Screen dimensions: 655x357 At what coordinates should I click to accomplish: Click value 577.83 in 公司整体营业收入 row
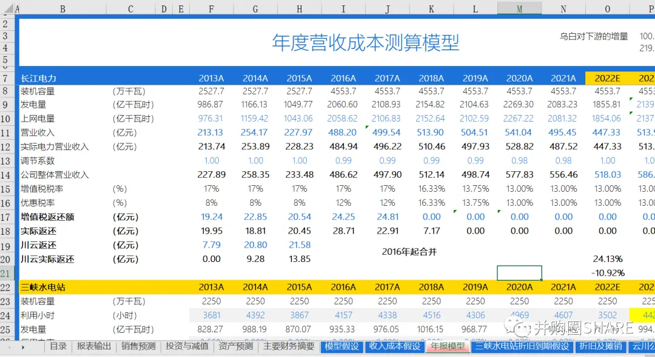click(x=519, y=175)
